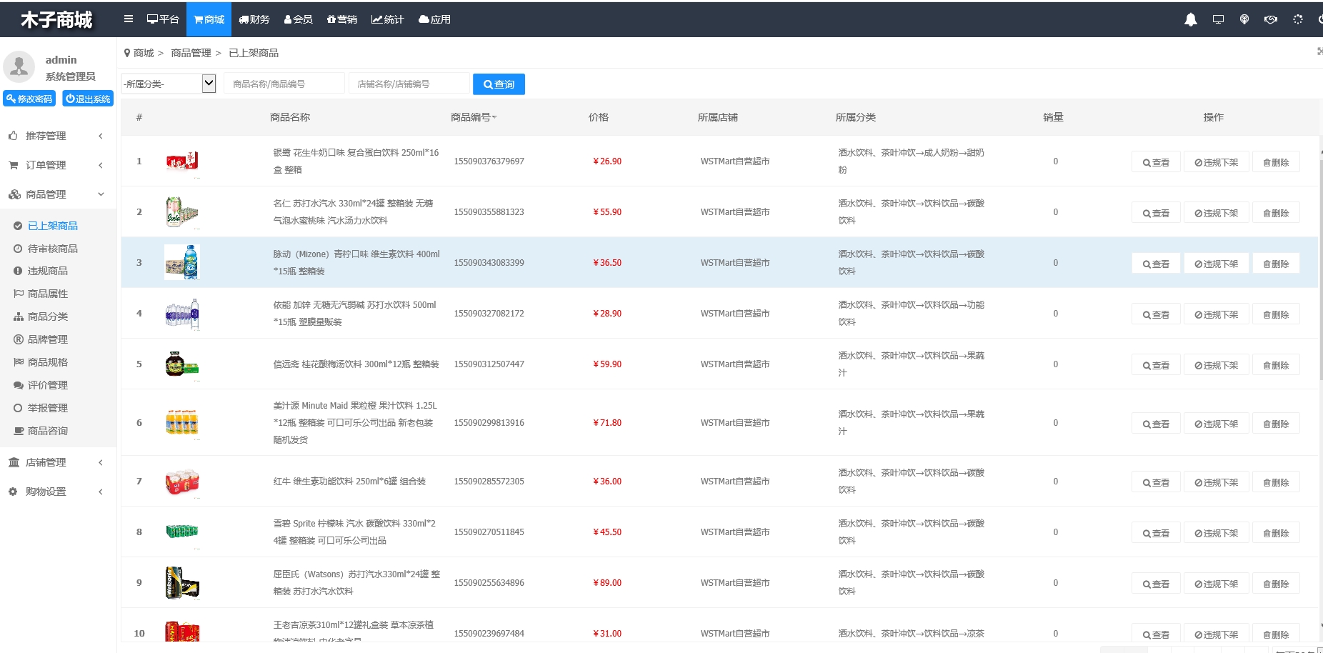Viewport: 1323px width, 653px height.
Task: Open thumbnail of 美汁源 Minute Maid product
Action: pos(182,422)
